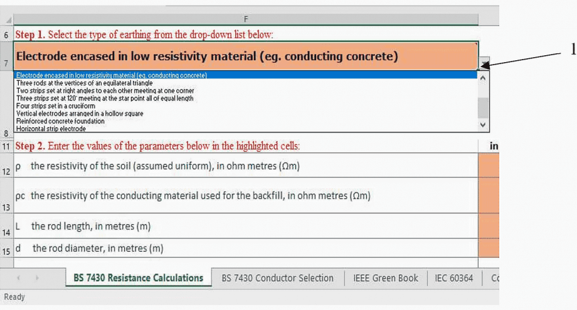
Task: Select BS 7430 Resistance Calculations sheet tab
Action: 139,278
